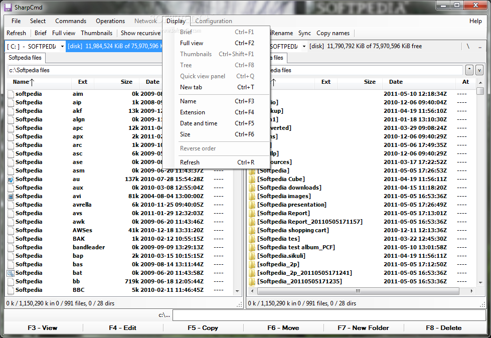Click the folder icon of [Softpedia tes]
The height and width of the screenshot is (338, 491).
coord(252,239)
